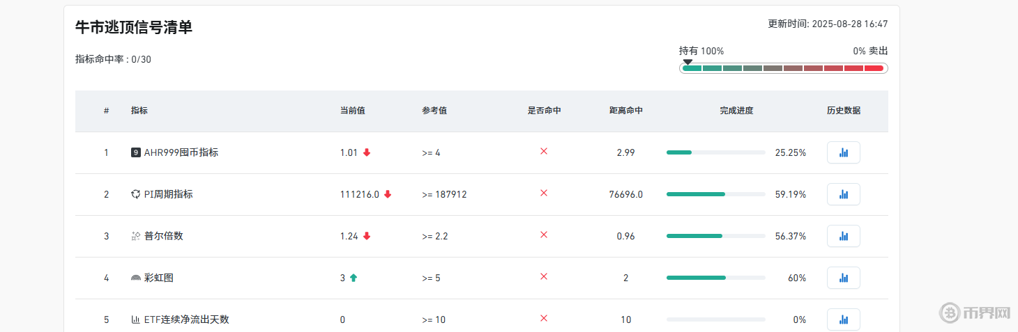
Task: Click the 普尔倍数 icon
Action: pos(136,236)
